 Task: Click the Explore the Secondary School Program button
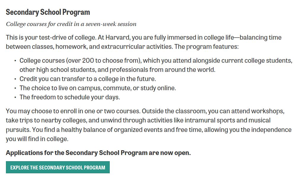click(58, 167)
